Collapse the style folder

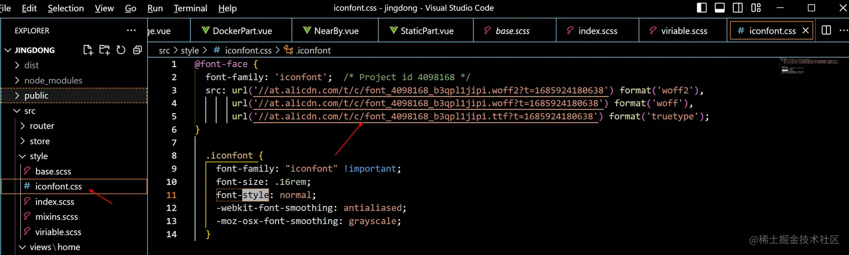point(22,156)
